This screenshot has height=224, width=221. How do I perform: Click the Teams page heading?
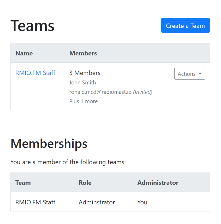click(32, 26)
